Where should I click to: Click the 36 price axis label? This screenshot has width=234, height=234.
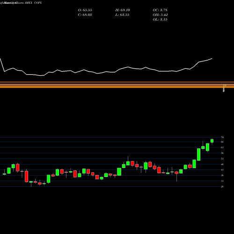pyautogui.click(x=222, y=175)
